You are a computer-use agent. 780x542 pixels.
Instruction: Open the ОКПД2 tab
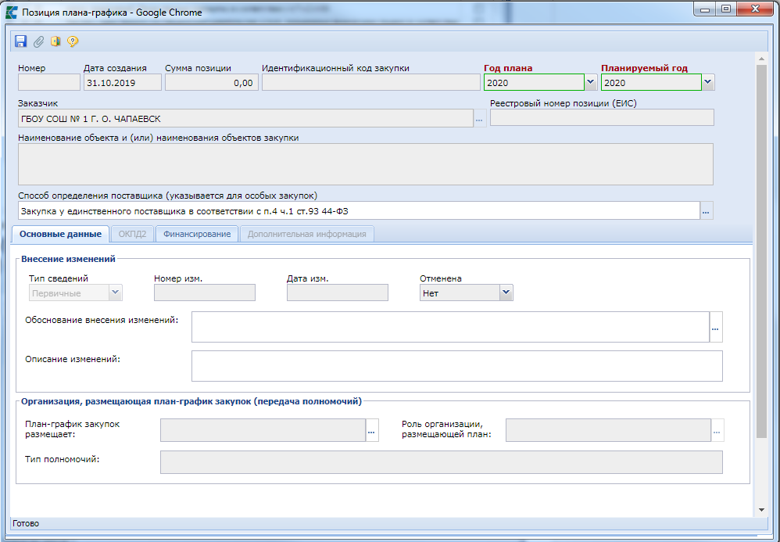pyautogui.click(x=132, y=234)
